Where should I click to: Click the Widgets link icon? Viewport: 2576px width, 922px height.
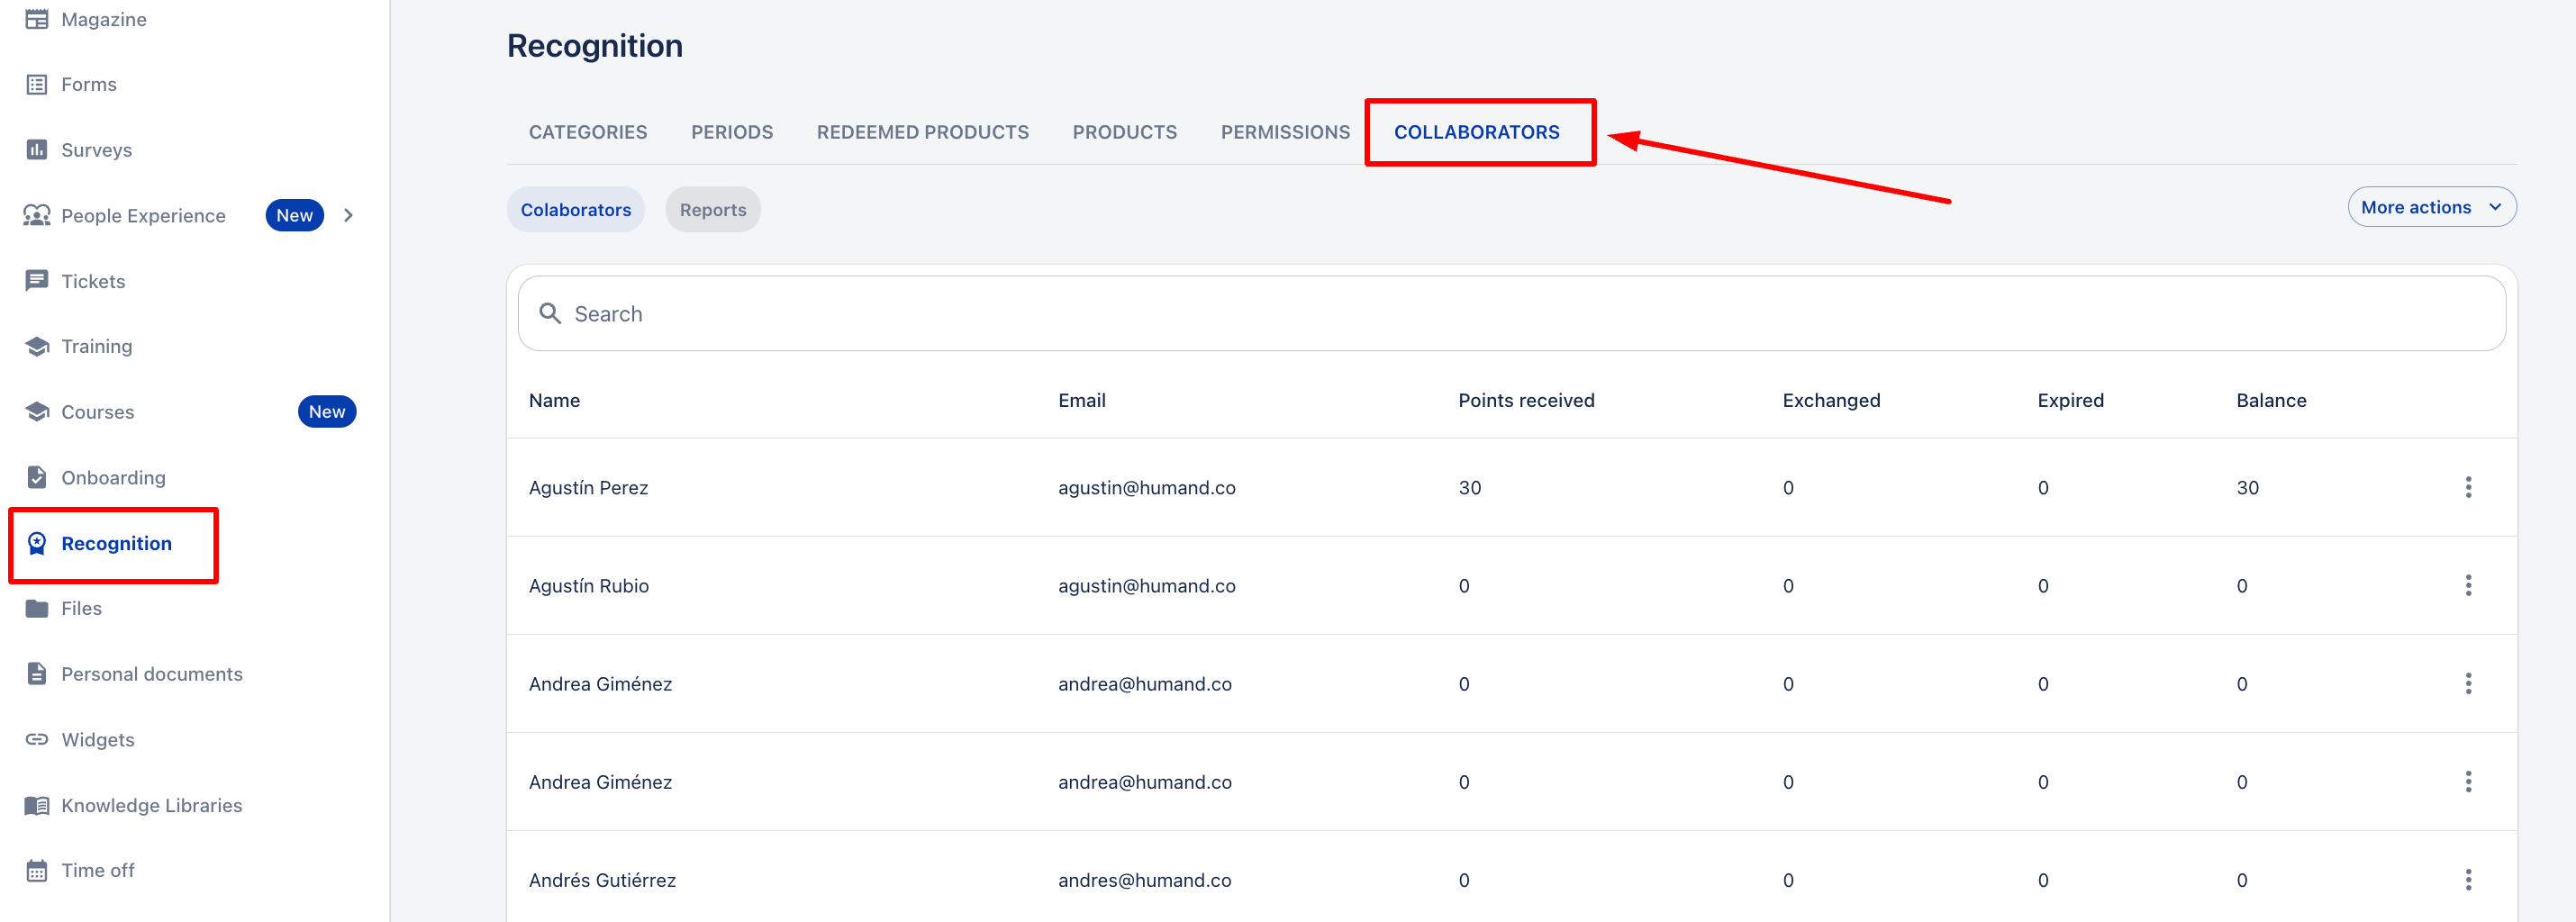pos(37,740)
